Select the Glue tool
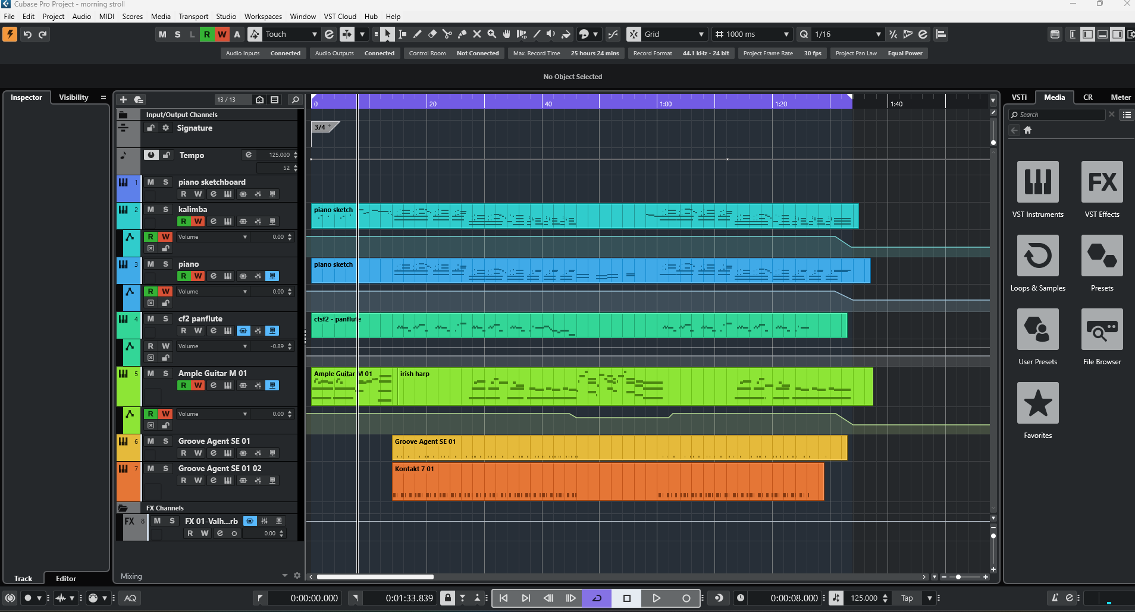This screenshot has width=1135, height=612. click(x=462, y=34)
